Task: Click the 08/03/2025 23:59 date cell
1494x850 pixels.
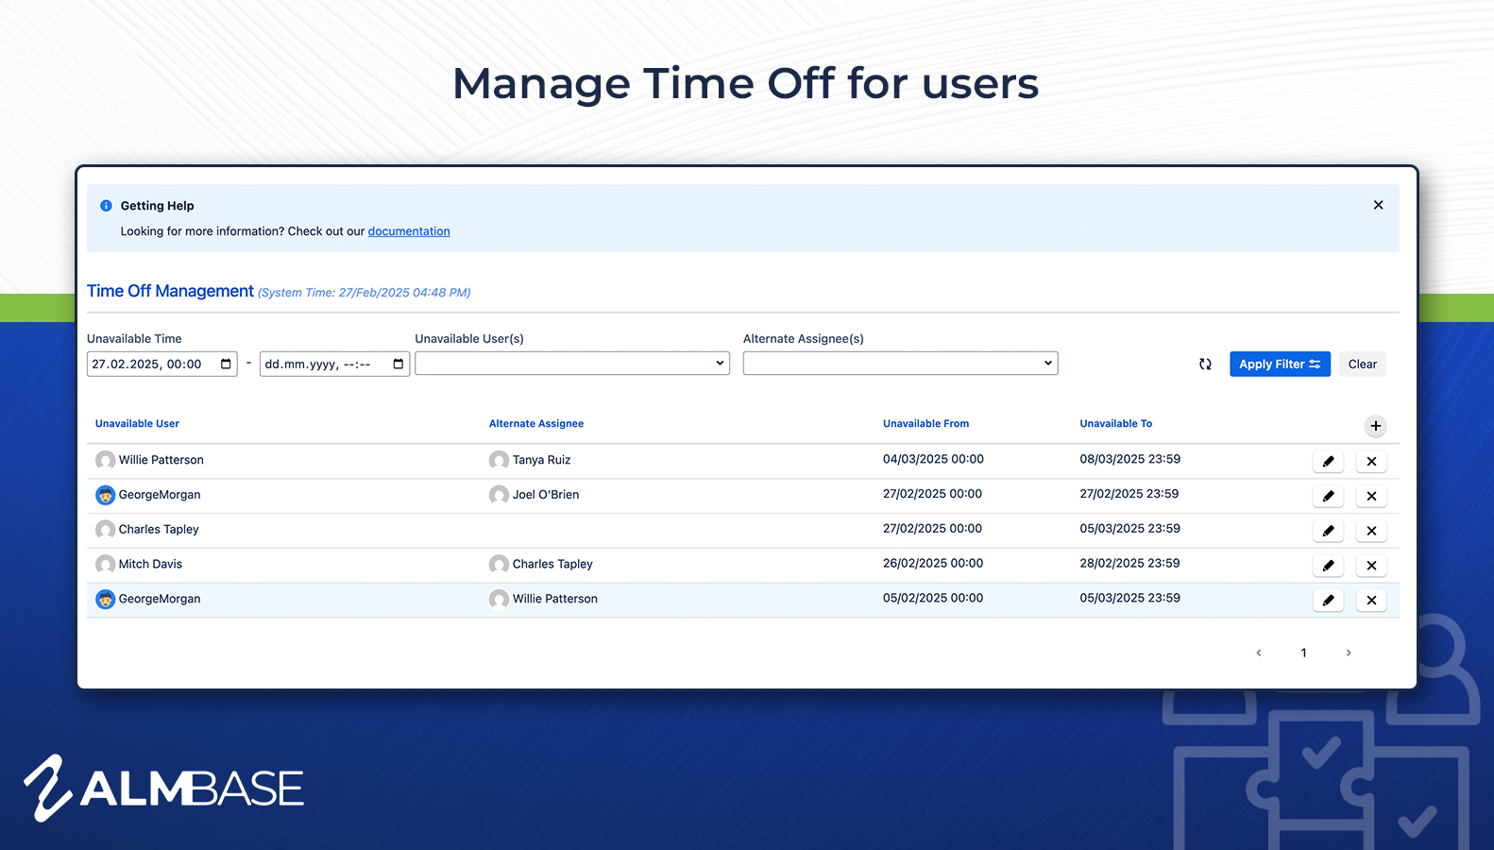Action: (1130, 459)
